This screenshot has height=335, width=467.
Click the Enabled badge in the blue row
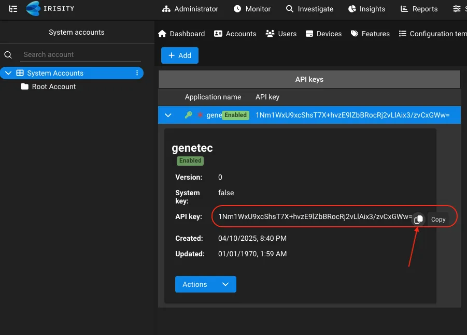pyautogui.click(x=236, y=115)
